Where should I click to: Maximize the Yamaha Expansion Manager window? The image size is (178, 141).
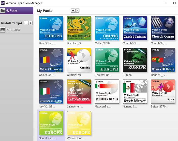175,3
